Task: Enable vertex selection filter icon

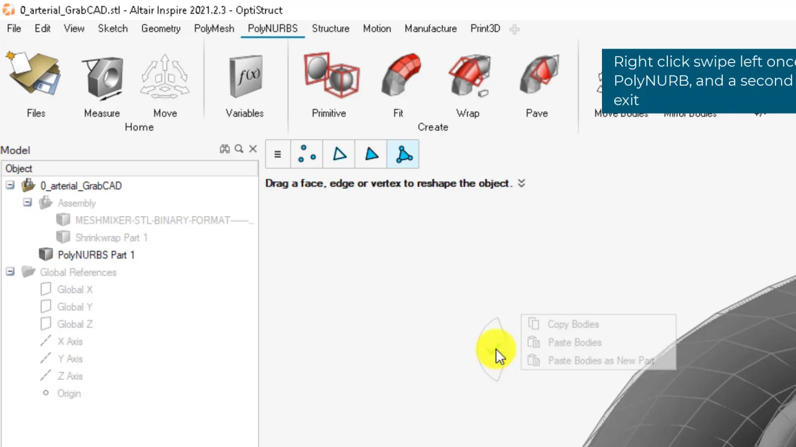Action: point(307,155)
